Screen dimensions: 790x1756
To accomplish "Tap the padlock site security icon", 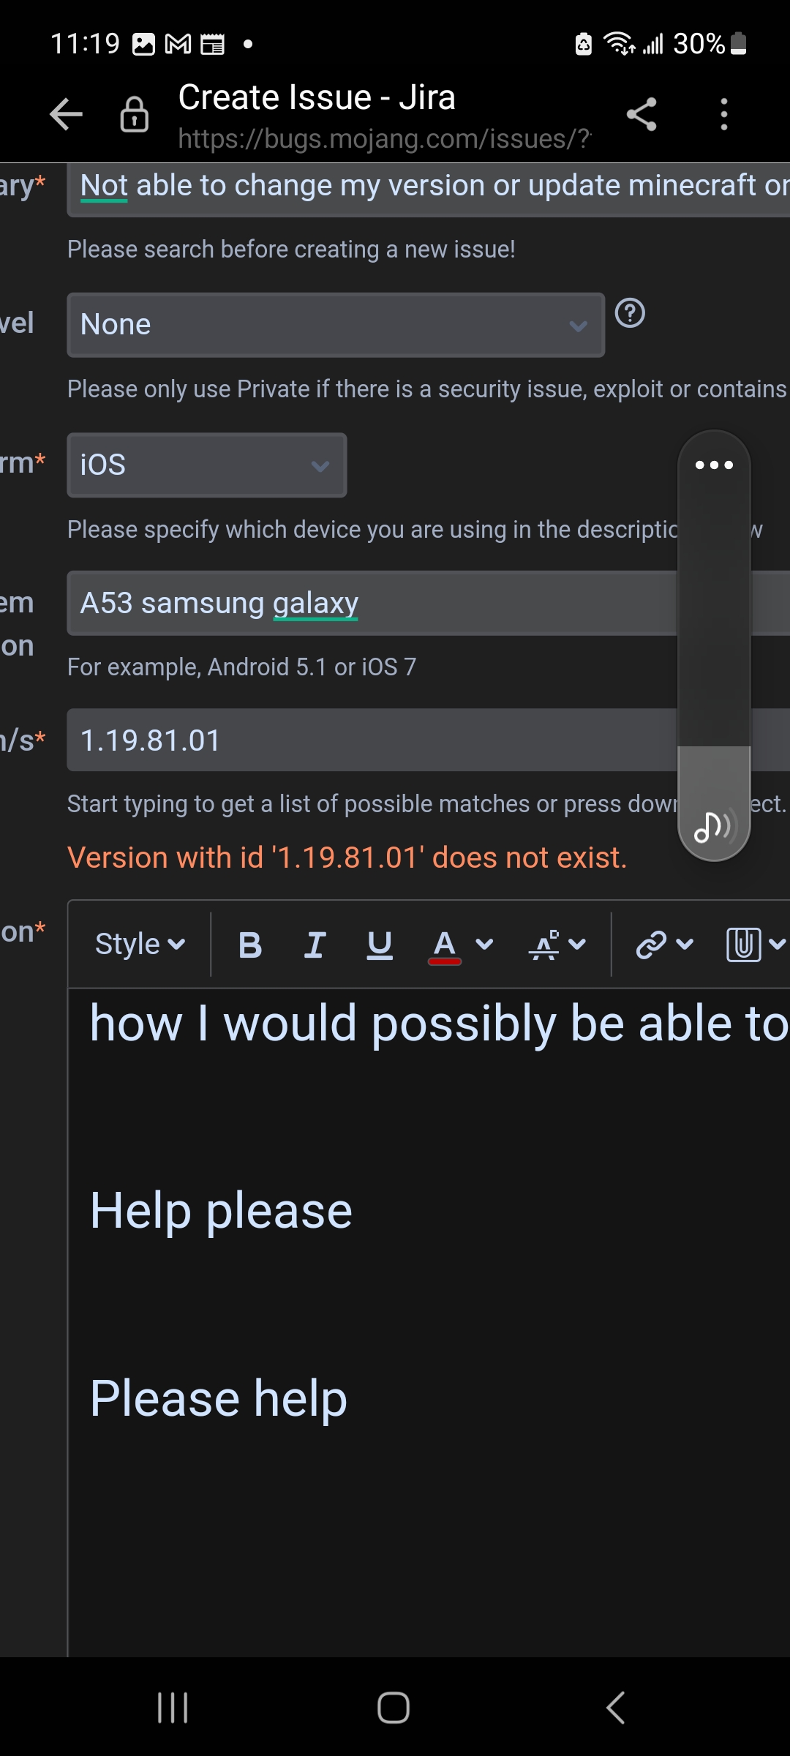I will tap(135, 115).
